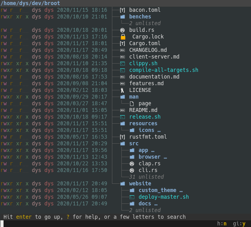This screenshot has width=251, height=227.
Task: Open the compile-all-targets.sh file name
Action: (x=164, y=70)
